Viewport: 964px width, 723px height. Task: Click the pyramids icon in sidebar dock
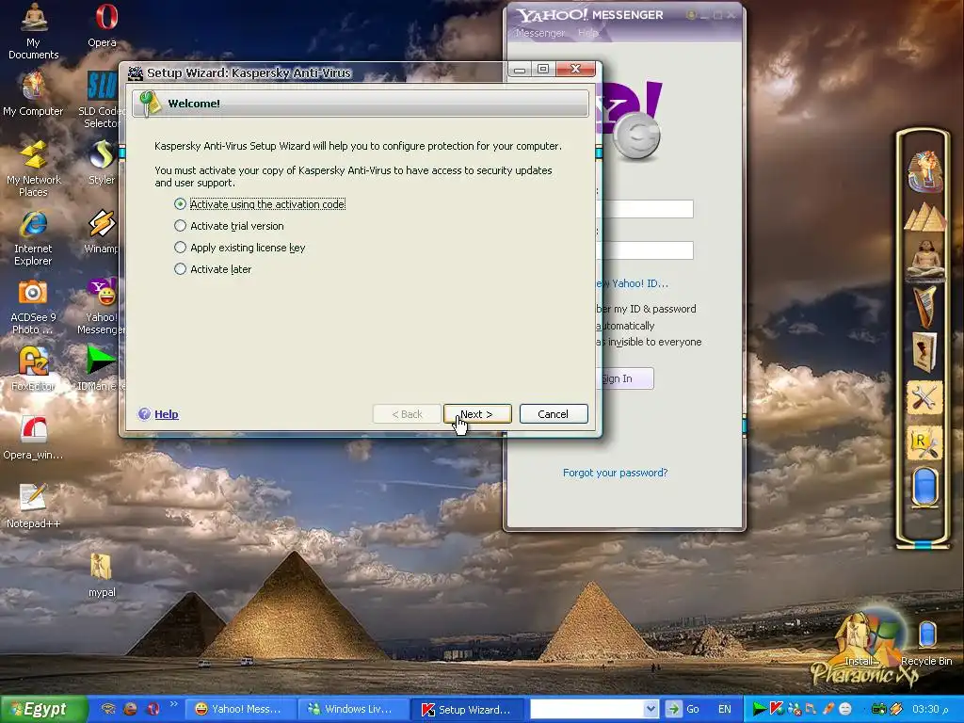point(924,217)
